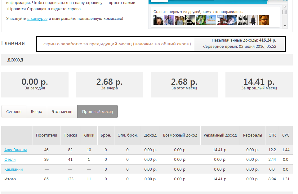The image size is (298, 194).
Task: Click 'Невыплаченные доходы: 416.24 р.' text
Action: click(244, 40)
